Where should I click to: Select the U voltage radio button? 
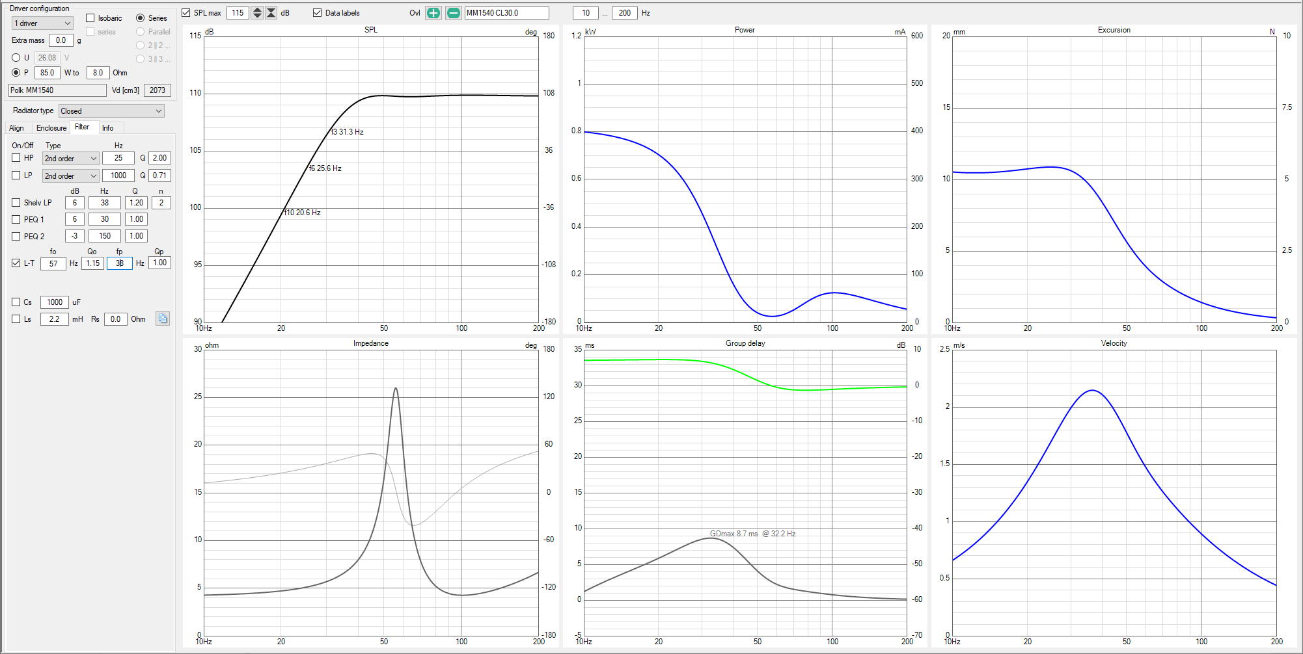(x=16, y=58)
